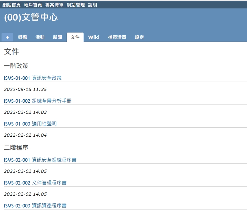The height and width of the screenshot is (210, 247).
Task: Click the (00)文管中心 project title
Action: point(31,18)
